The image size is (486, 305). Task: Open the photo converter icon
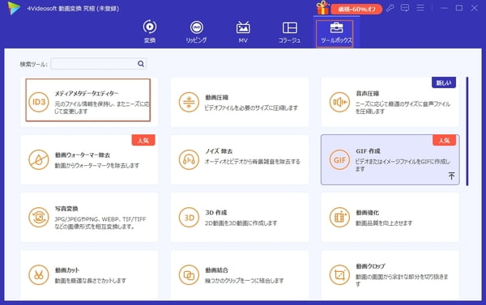click(x=39, y=218)
